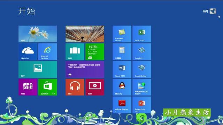This screenshot has width=223, height=125.
Task: Open the Desktop tile with daisy picture
Action: tap(38, 34)
